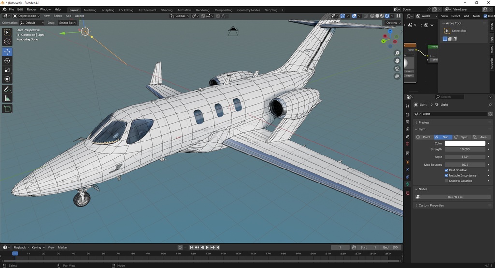
Task: Open the Render menu
Action: pos(31,10)
